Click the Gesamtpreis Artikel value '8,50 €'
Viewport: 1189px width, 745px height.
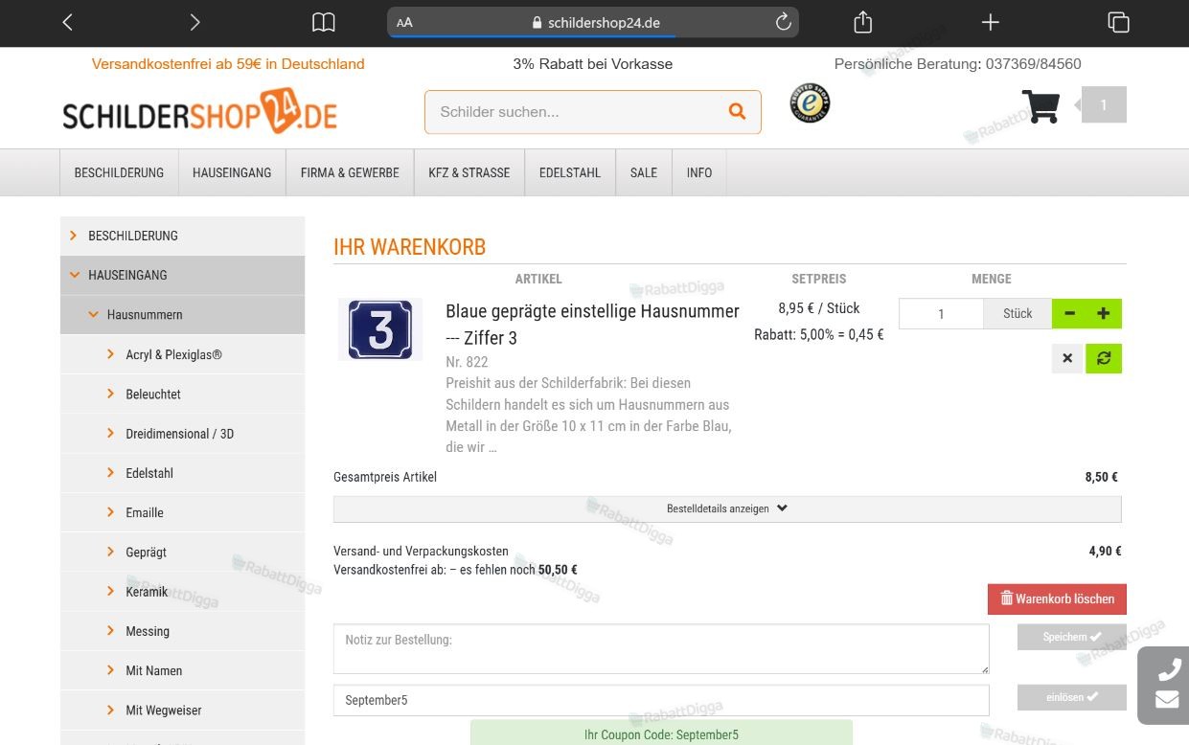point(1101,477)
